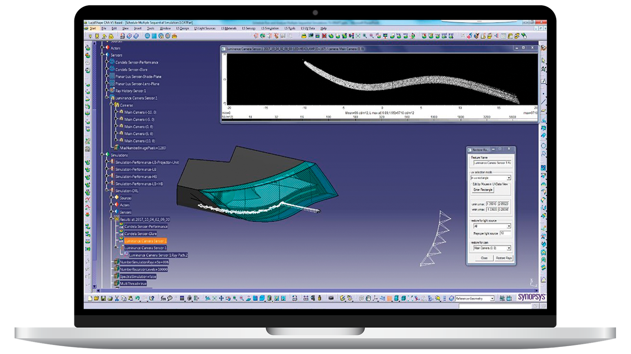Click the Rays per light source field
The image size is (631, 354).
(x=505, y=233)
